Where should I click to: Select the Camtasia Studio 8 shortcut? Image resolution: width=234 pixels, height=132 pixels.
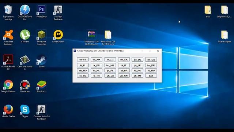pos(25,62)
